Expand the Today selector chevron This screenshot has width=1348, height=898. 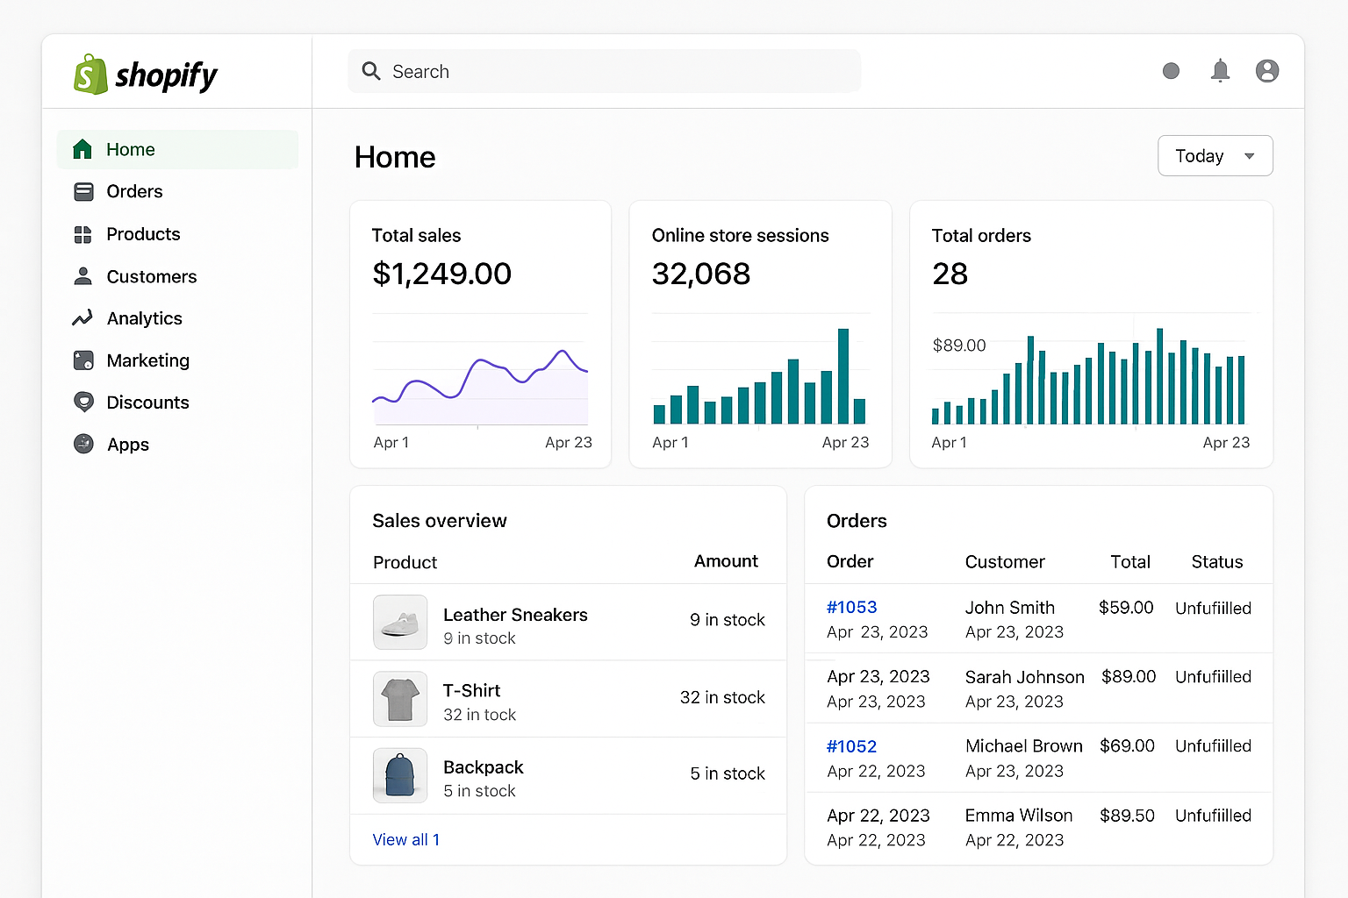tap(1248, 155)
